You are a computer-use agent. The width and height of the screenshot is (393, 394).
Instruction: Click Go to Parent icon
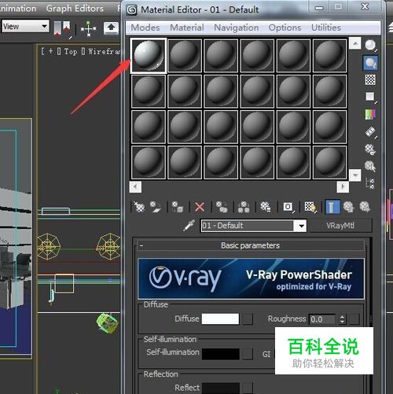[348, 207]
